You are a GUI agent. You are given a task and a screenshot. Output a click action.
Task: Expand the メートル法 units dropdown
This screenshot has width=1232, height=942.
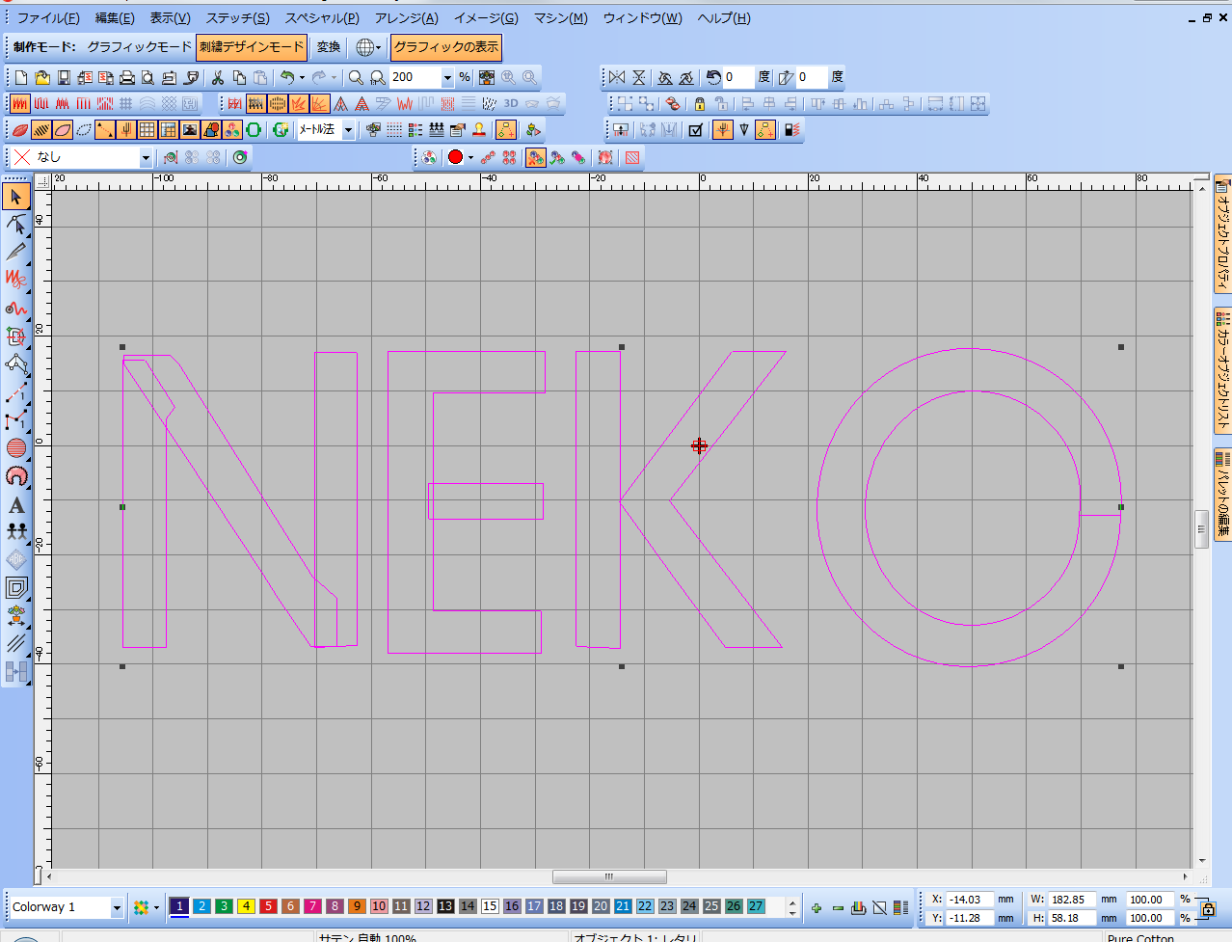click(x=348, y=129)
